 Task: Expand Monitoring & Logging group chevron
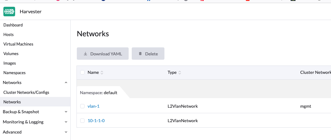click(66, 122)
